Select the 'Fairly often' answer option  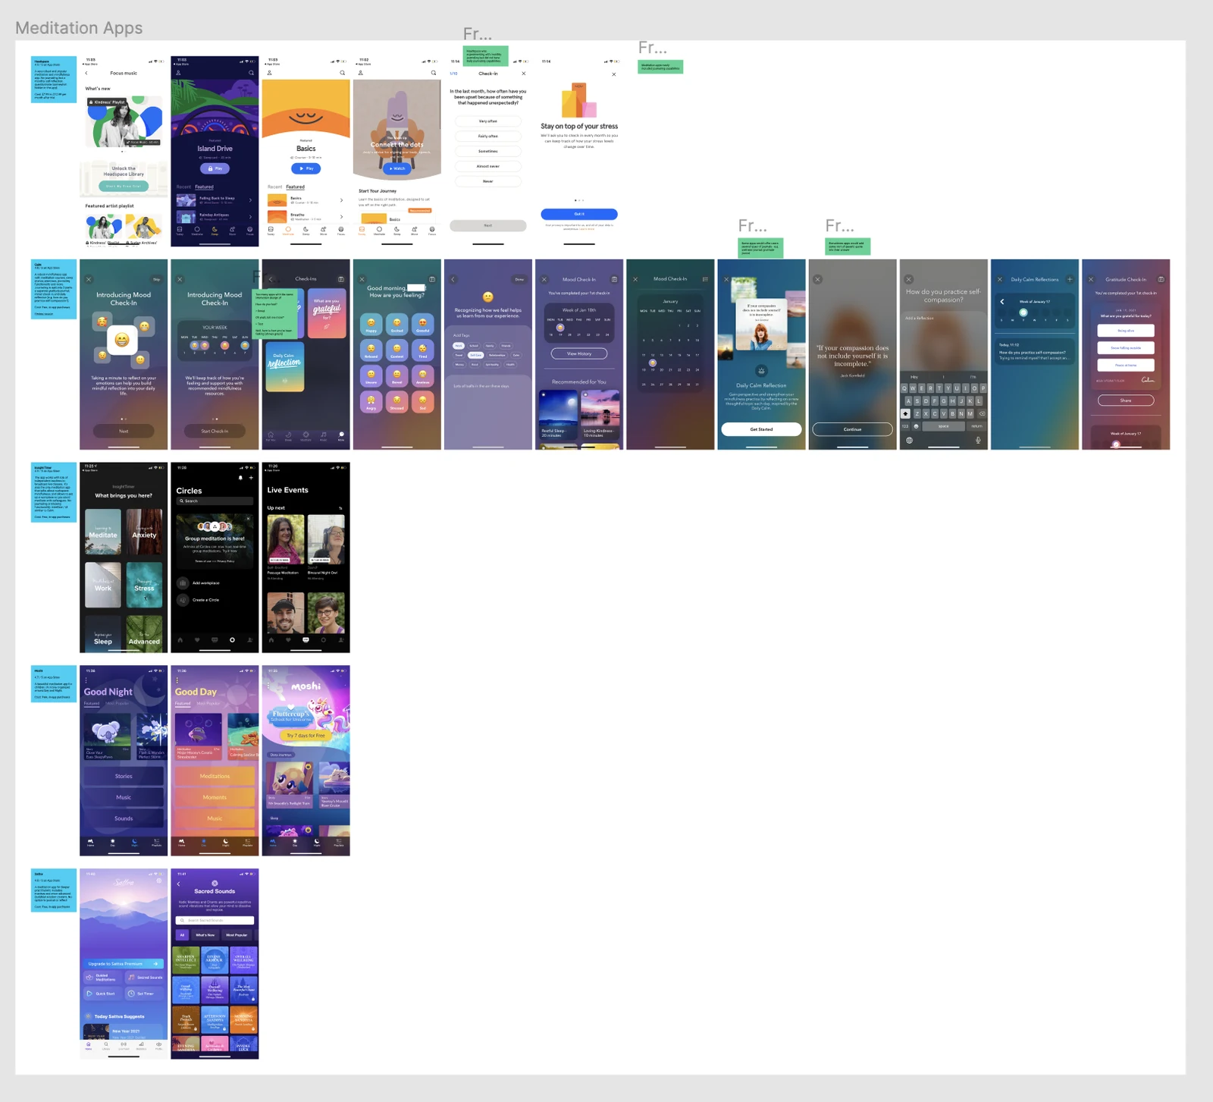coord(488,137)
